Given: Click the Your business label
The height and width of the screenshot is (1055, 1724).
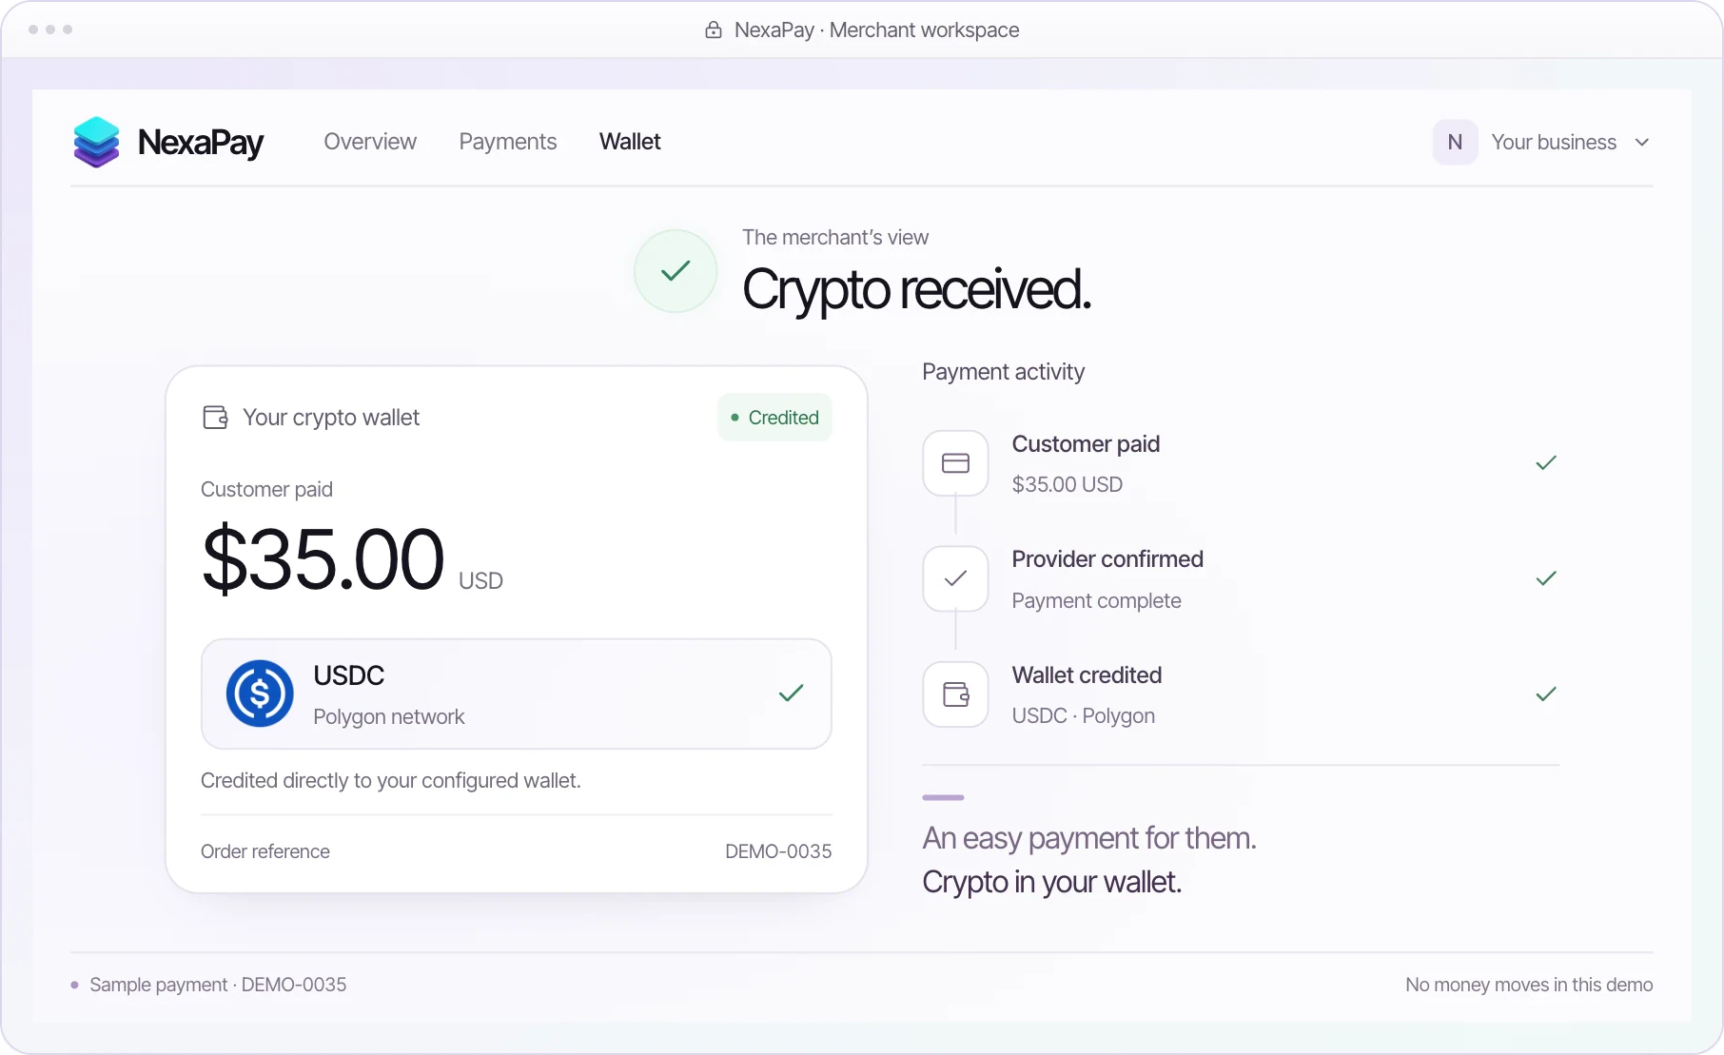Looking at the screenshot, I should (x=1554, y=143).
